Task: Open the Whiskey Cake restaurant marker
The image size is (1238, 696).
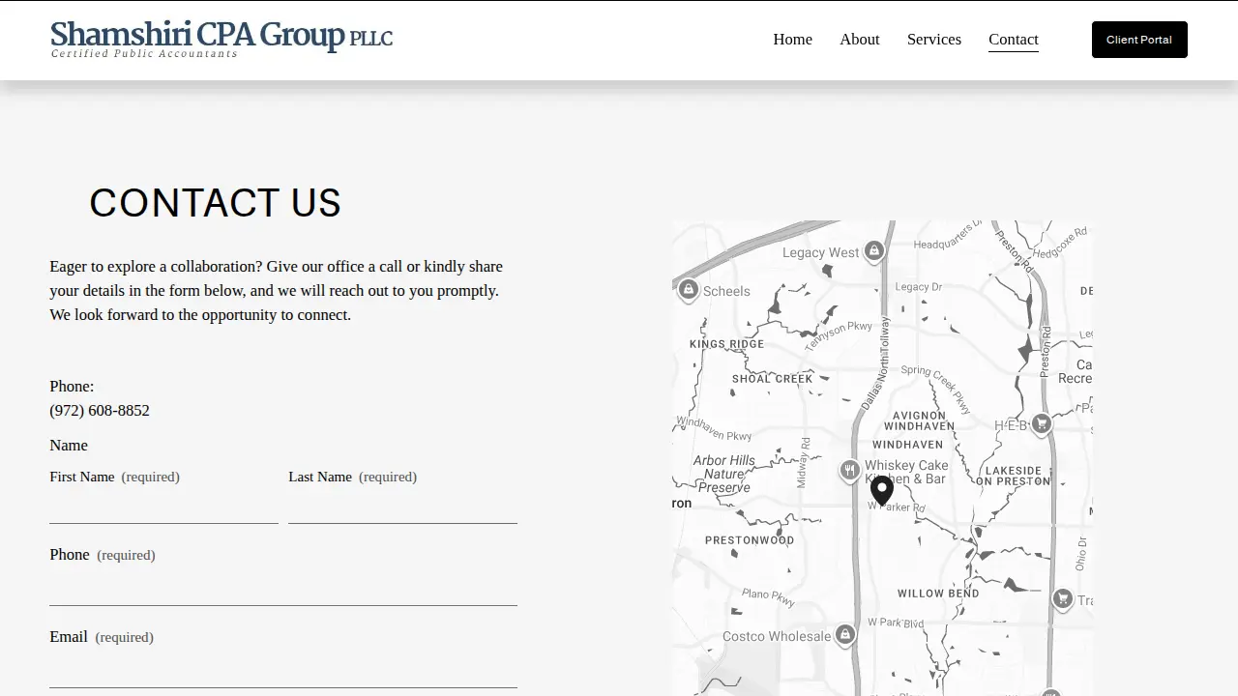Action: click(849, 471)
